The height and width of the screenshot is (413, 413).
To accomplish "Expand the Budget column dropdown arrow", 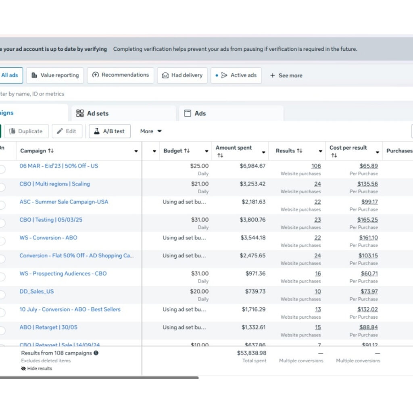I will (206, 152).
